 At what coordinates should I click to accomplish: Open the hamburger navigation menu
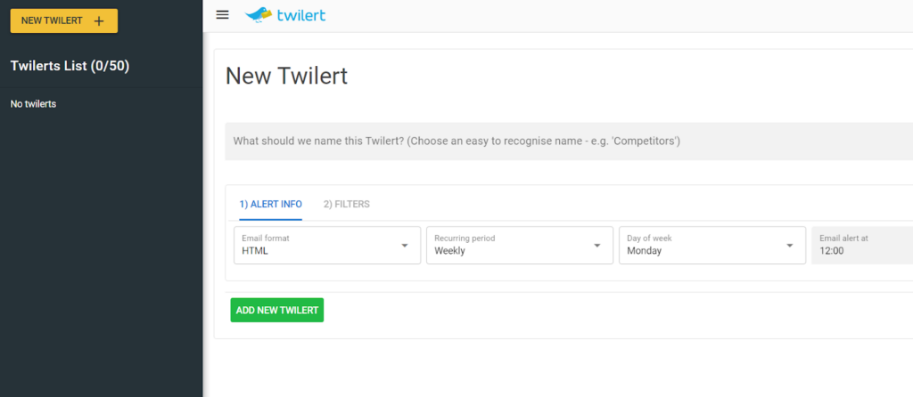click(x=223, y=14)
